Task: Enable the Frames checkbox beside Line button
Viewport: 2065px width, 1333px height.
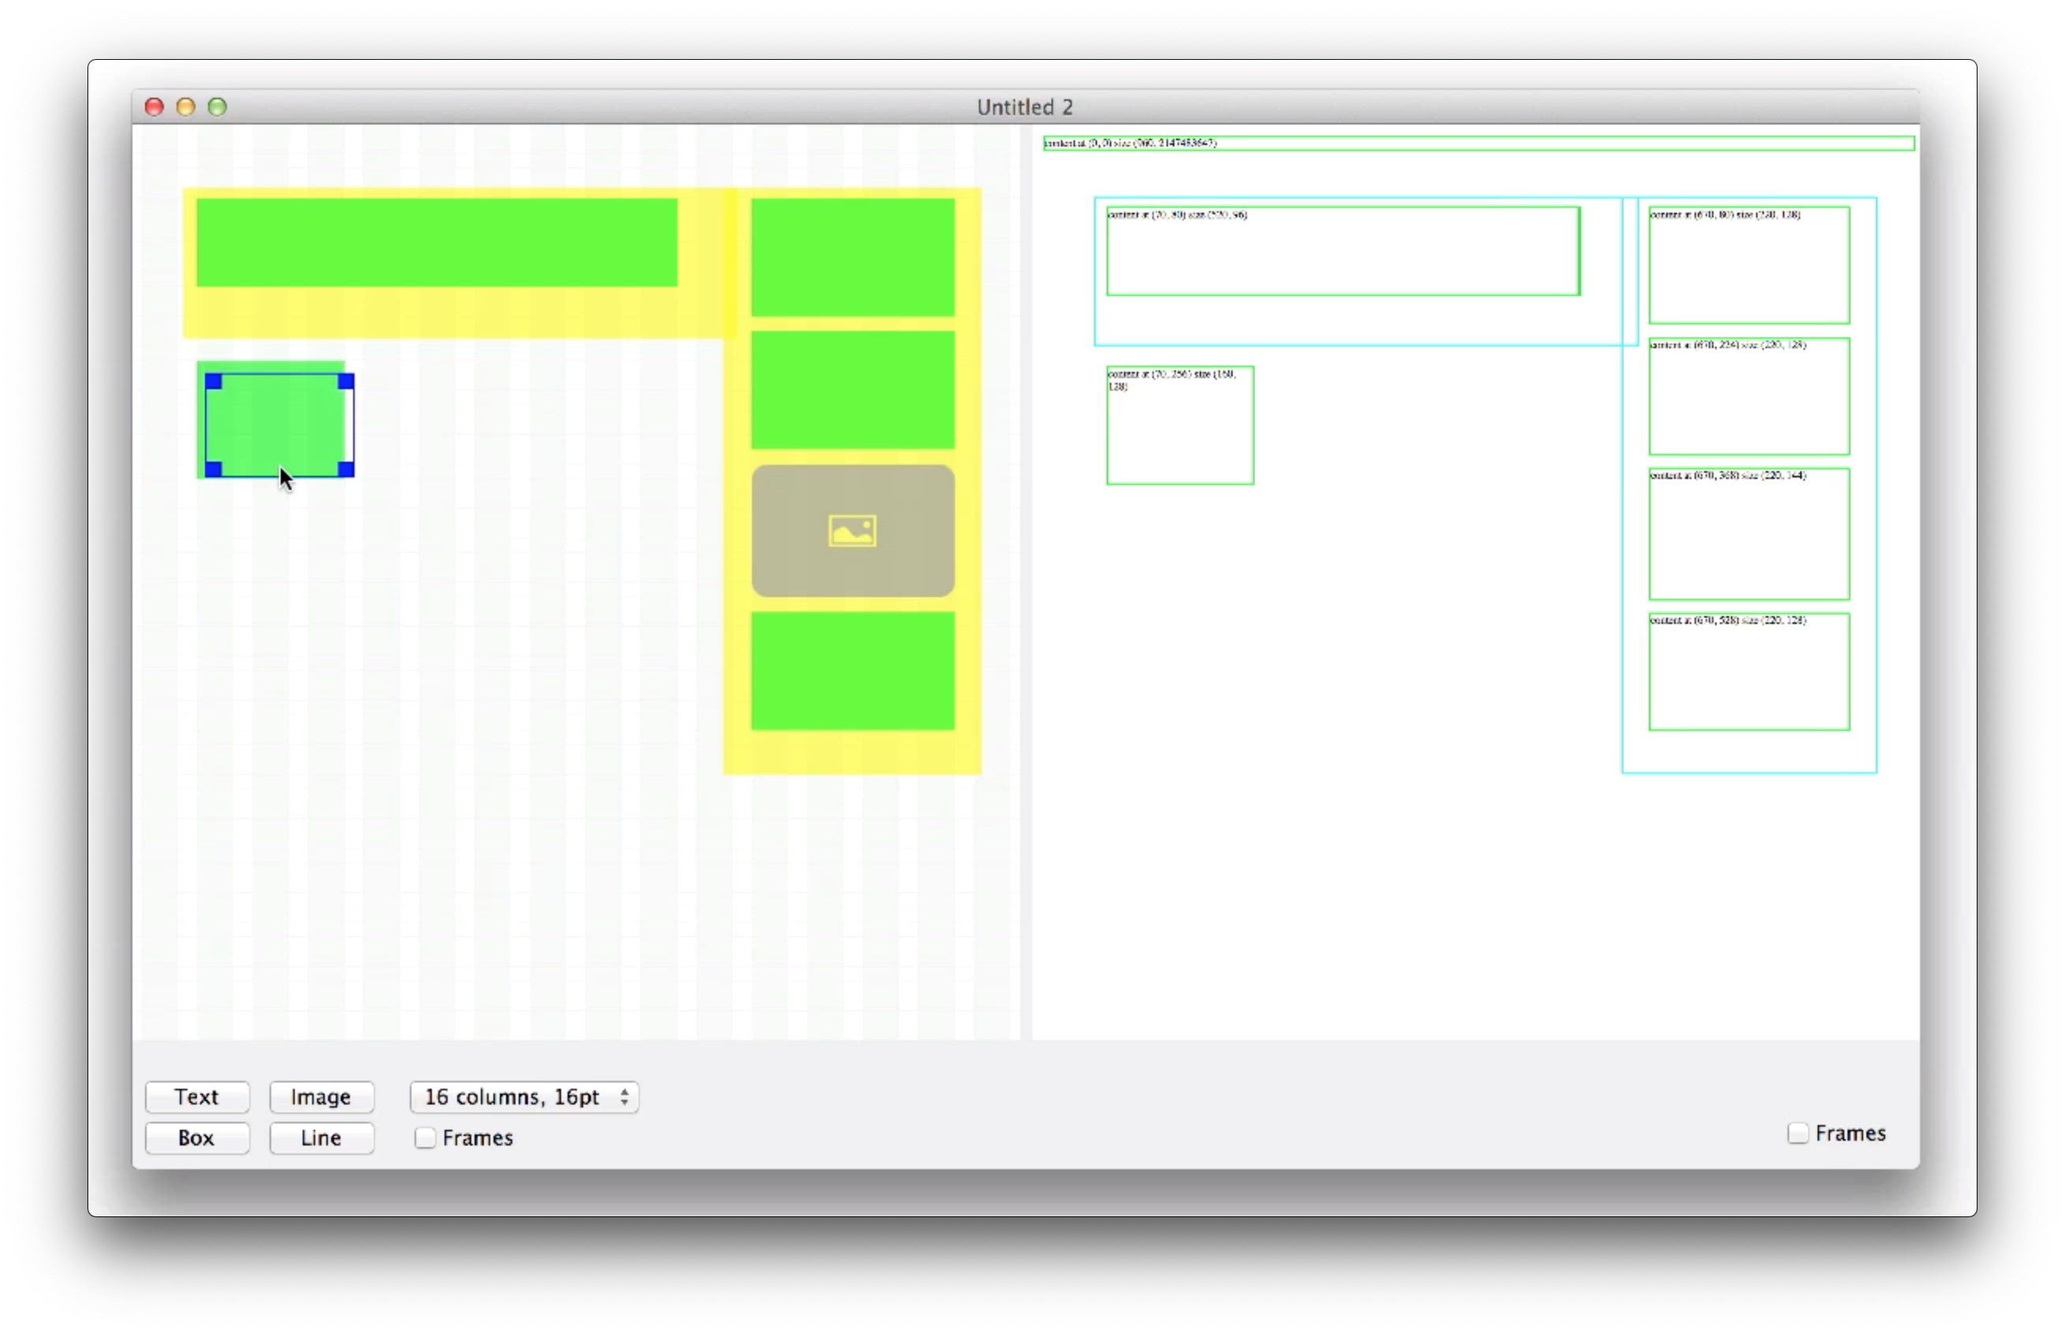Action: [x=424, y=1138]
